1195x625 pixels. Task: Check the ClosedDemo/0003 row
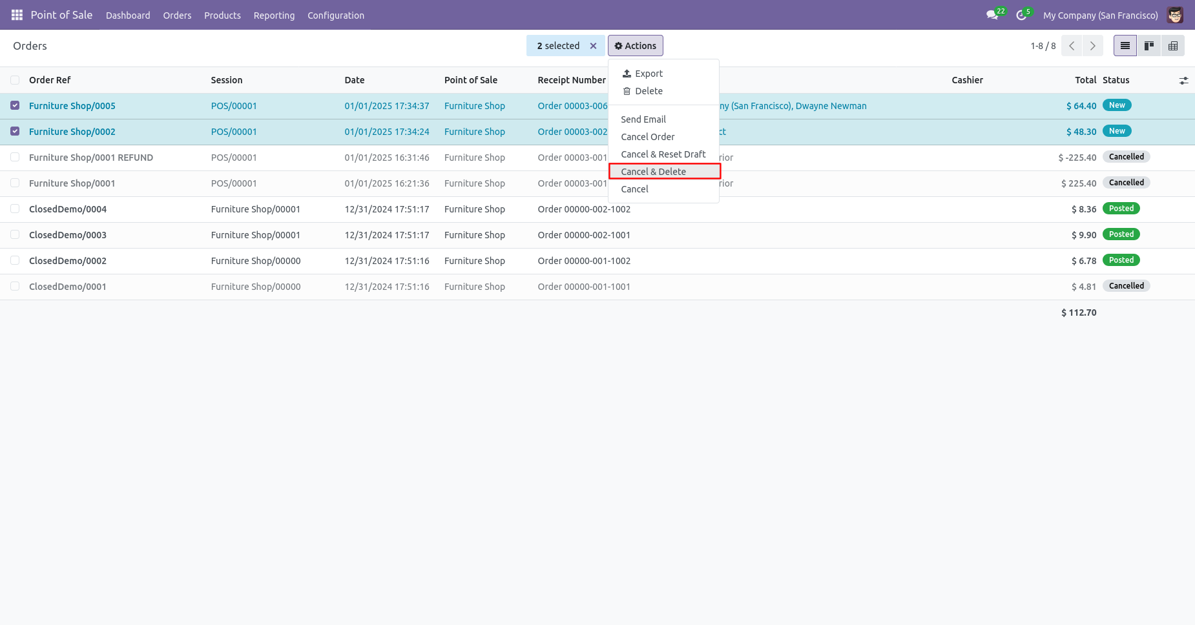pos(15,234)
